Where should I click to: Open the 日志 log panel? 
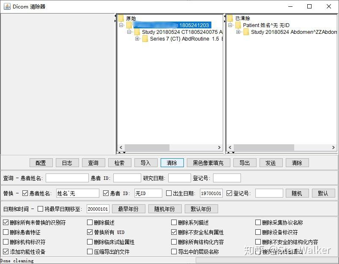point(67,162)
